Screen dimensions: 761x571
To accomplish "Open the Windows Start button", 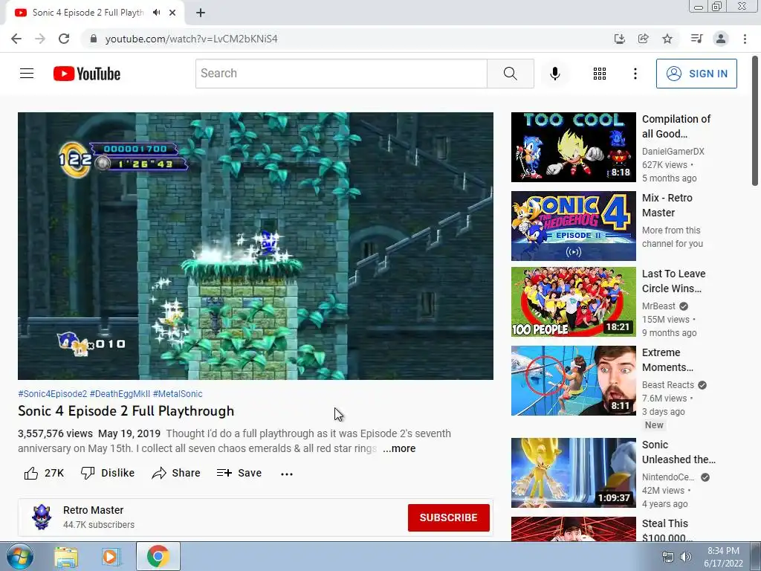I will (x=19, y=557).
